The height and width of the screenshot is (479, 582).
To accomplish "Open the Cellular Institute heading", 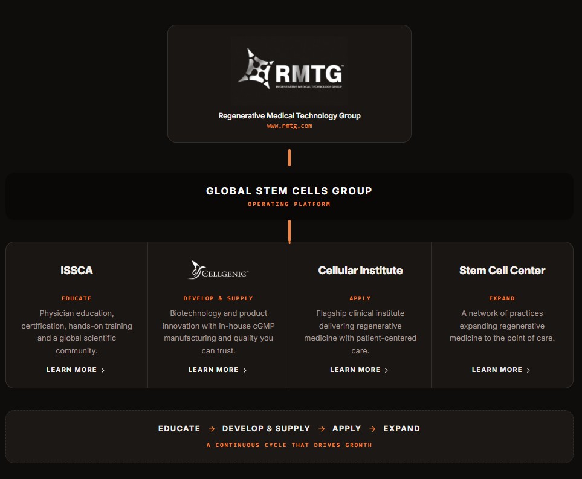I will pos(360,270).
